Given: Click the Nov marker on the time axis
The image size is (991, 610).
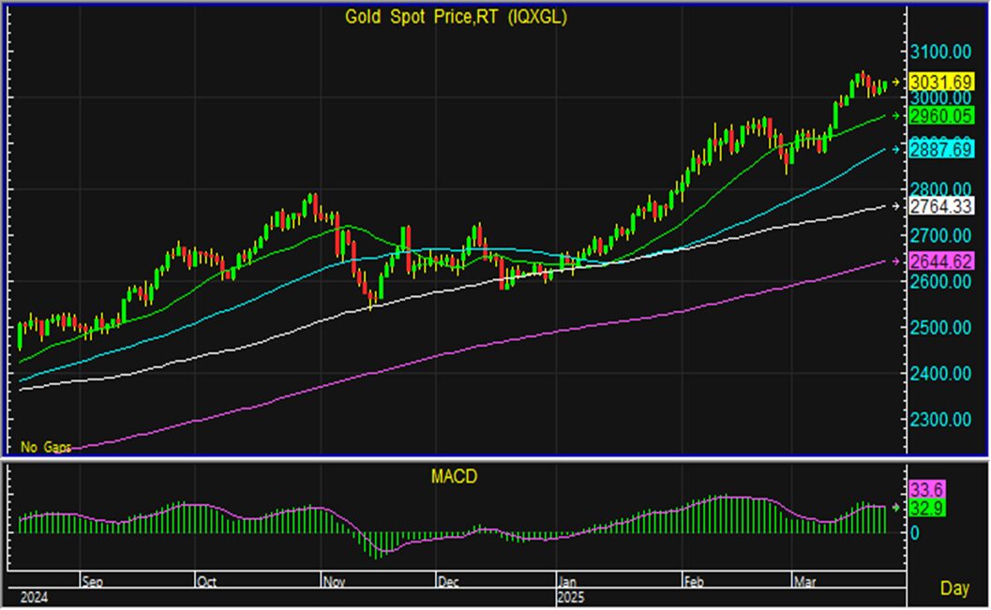Looking at the screenshot, I should (334, 582).
